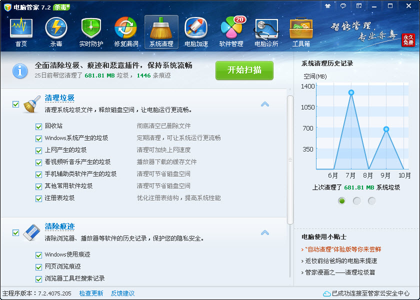Viewport: 420px width, 300px height.
Task: Click the 检查更新 link
Action: [91, 293]
